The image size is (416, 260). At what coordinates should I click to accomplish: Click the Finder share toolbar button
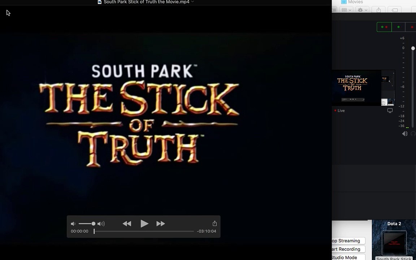[x=378, y=10]
